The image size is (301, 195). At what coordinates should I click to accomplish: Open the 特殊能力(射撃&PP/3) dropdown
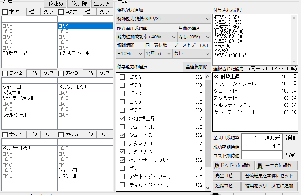click(164, 19)
